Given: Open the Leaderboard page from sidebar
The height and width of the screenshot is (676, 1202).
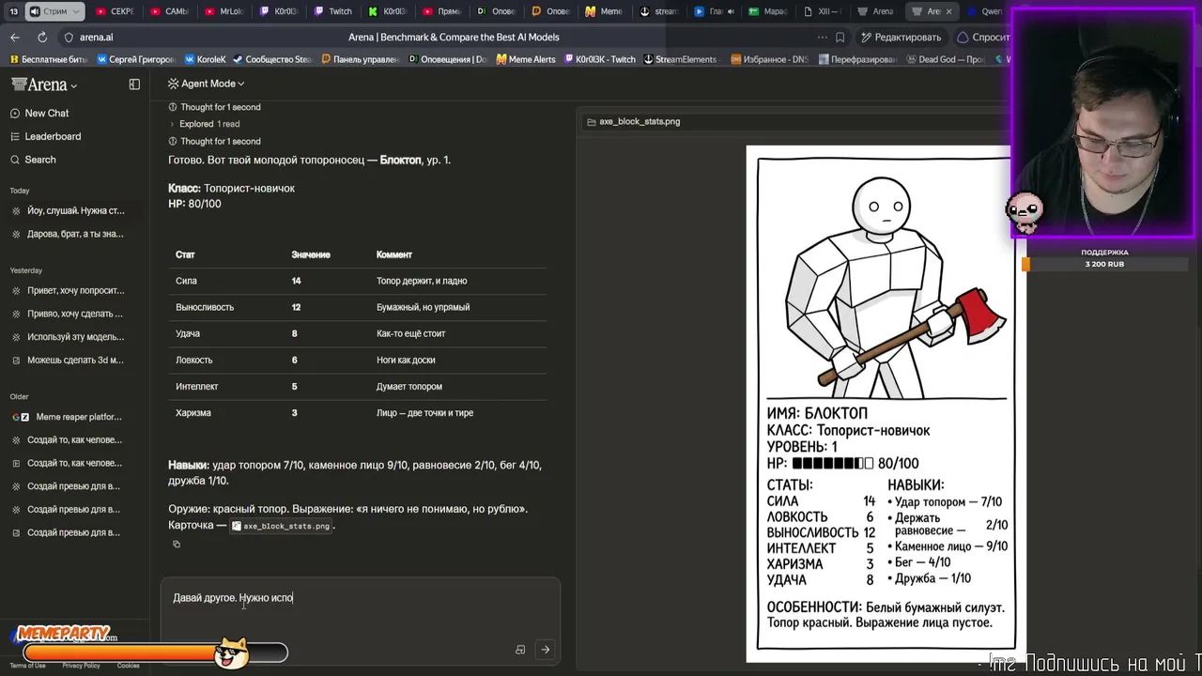Looking at the screenshot, I should pyautogui.click(x=53, y=136).
